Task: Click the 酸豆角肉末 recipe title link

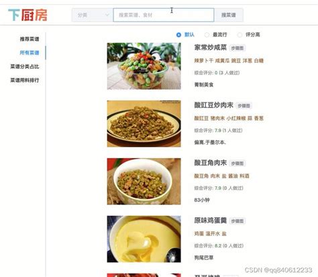Action: pos(211,163)
